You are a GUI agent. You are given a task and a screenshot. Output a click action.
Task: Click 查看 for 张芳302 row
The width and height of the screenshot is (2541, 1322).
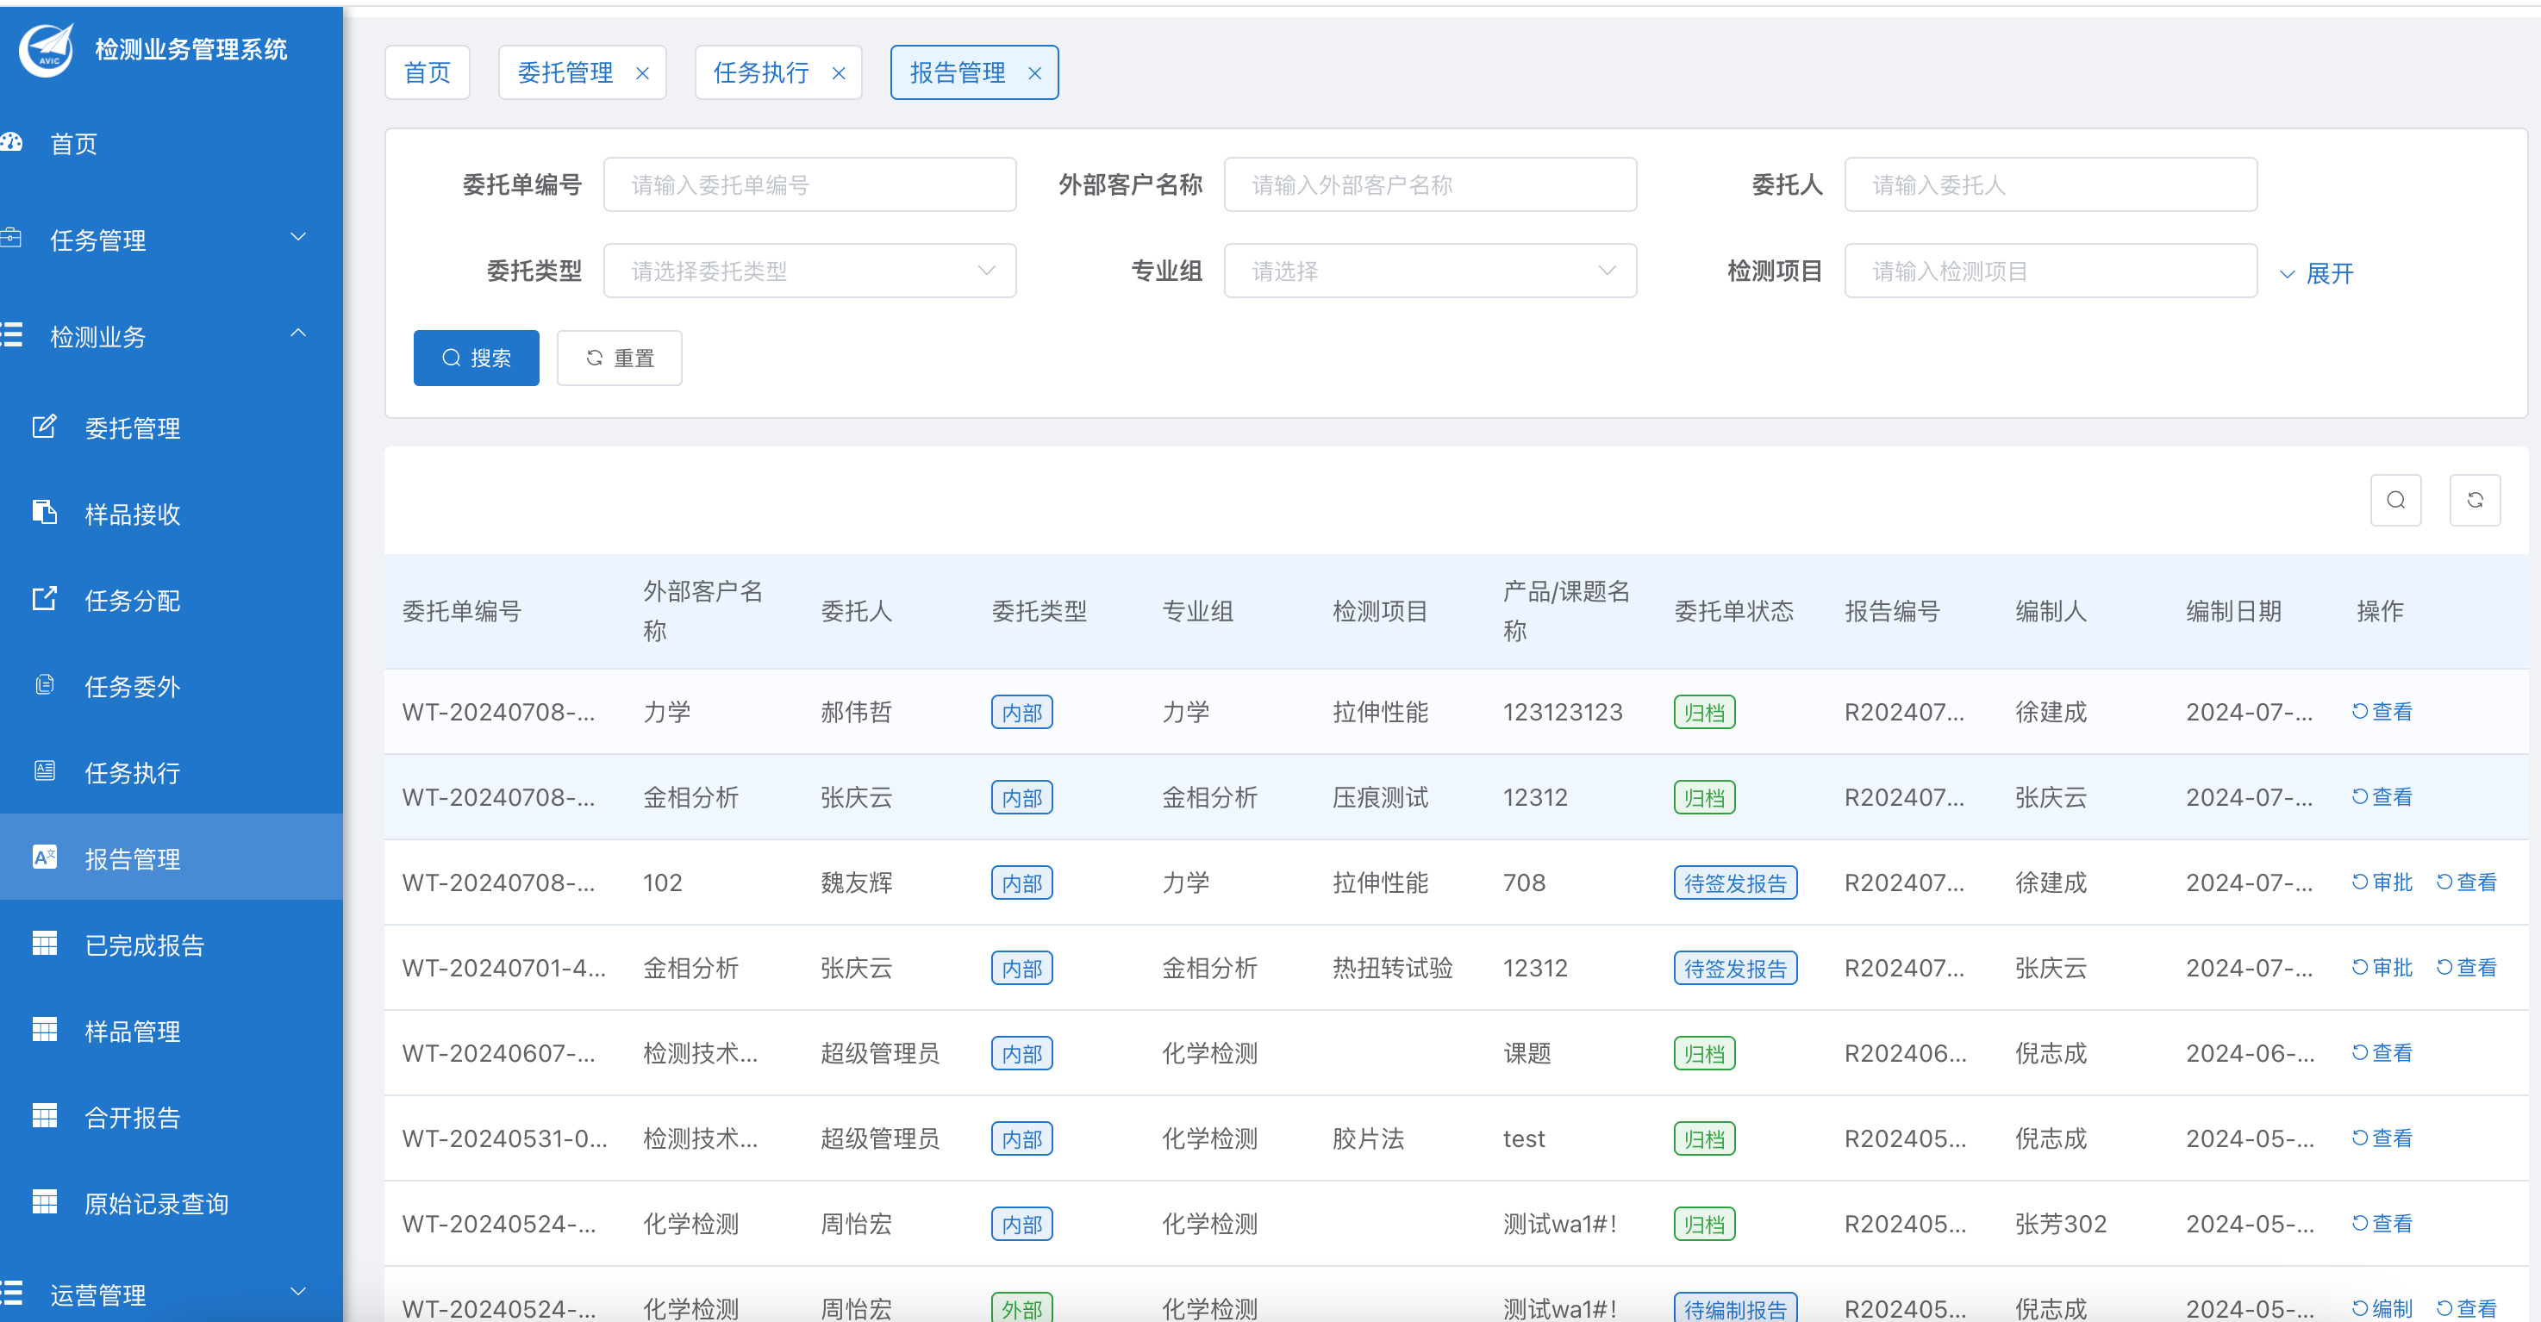(2382, 1224)
